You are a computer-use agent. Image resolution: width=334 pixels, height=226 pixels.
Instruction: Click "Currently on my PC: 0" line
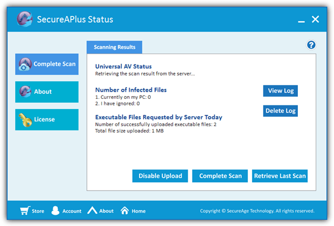tap(123, 97)
